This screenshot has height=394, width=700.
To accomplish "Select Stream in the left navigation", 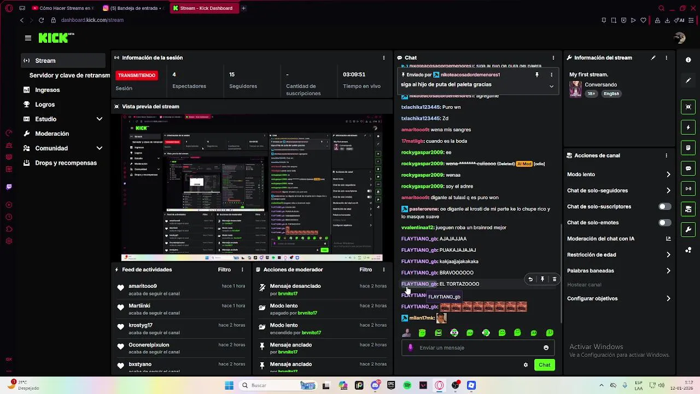I will [x=63, y=61].
